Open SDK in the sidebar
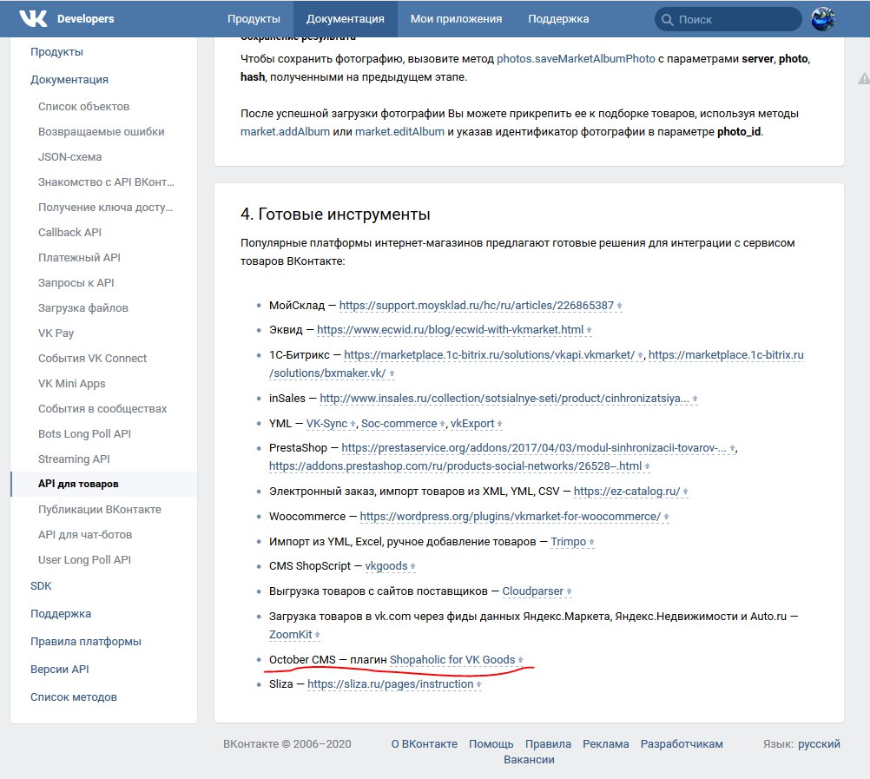The width and height of the screenshot is (870, 779). 41,585
